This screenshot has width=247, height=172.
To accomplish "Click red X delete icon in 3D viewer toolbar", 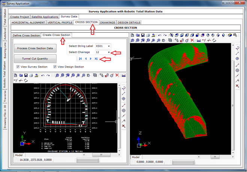I will tap(192, 40).
